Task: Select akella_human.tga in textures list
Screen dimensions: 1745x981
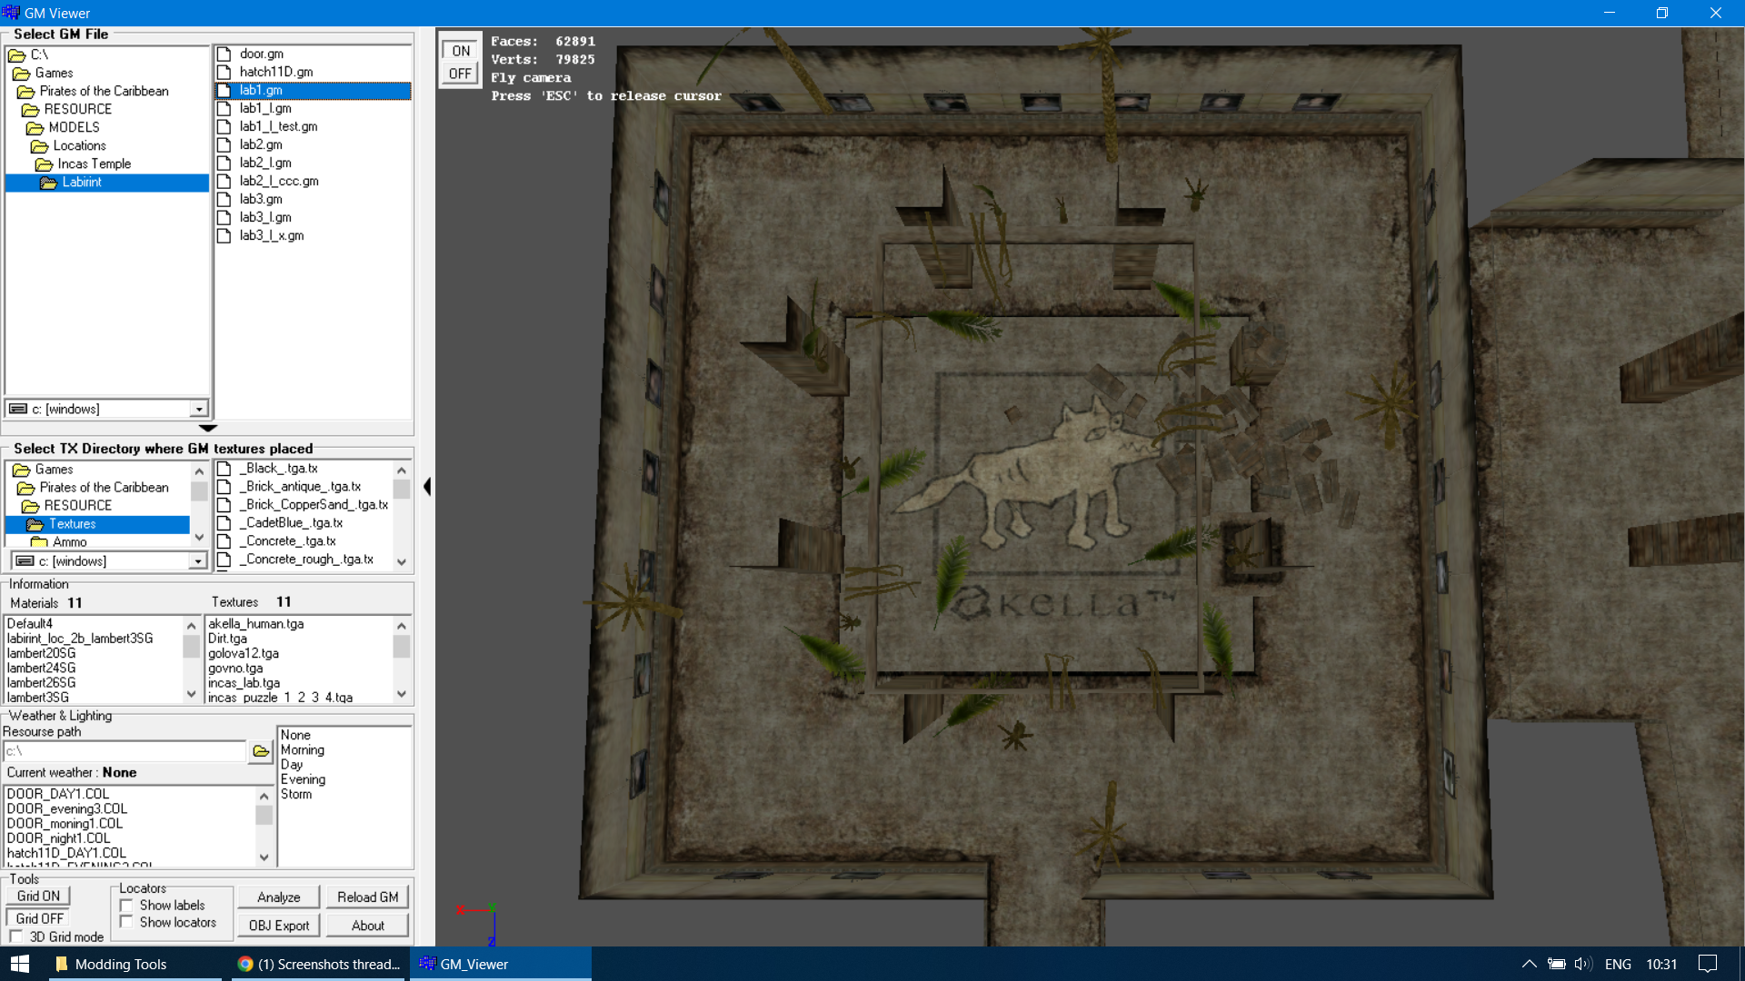Action: click(256, 624)
